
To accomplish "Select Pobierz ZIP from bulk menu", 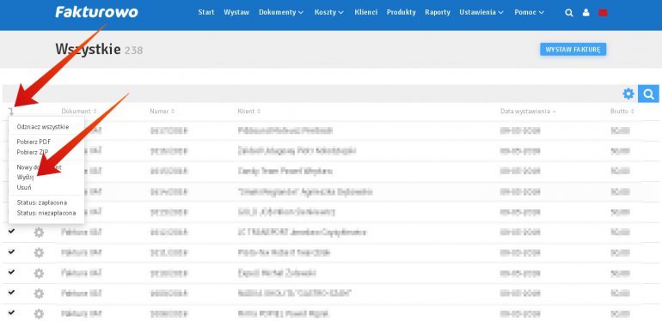I will coord(33,152).
